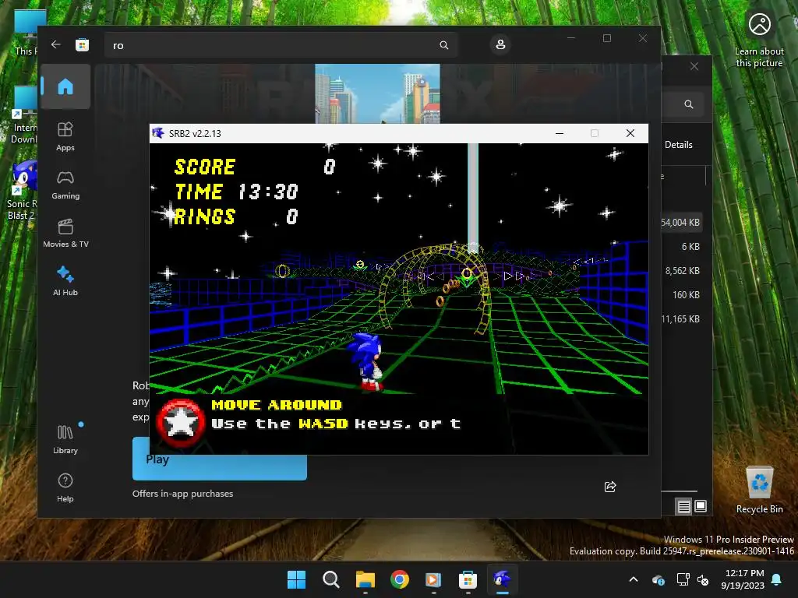Viewport: 798px width, 598px height.
Task: Open the Library in Microsoft Store
Action: pyautogui.click(x=65, y=439)
